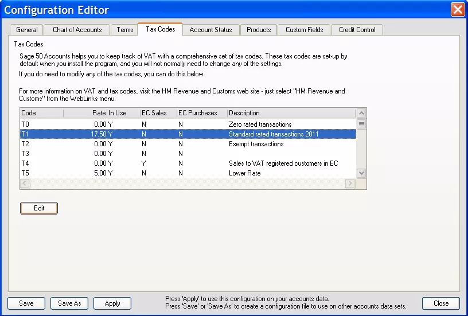Switch to the Products tab
Viewport: 468px width, 316px height.
[259, 30]
